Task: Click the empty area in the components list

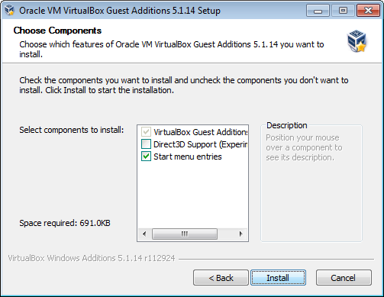Action: click(x=192, y=195)
